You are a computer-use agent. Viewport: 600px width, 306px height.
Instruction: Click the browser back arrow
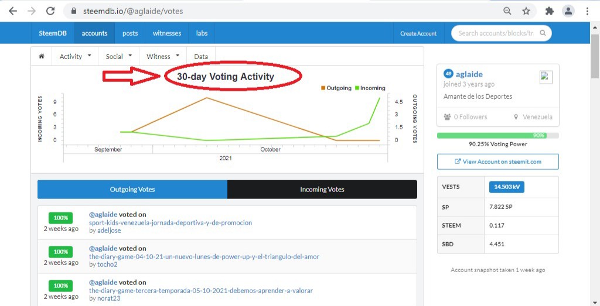click(x=13, y=11)
